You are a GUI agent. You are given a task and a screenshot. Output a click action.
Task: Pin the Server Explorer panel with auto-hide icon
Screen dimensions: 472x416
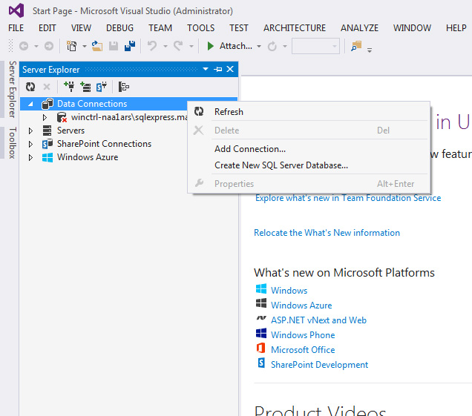coord(218,69)
